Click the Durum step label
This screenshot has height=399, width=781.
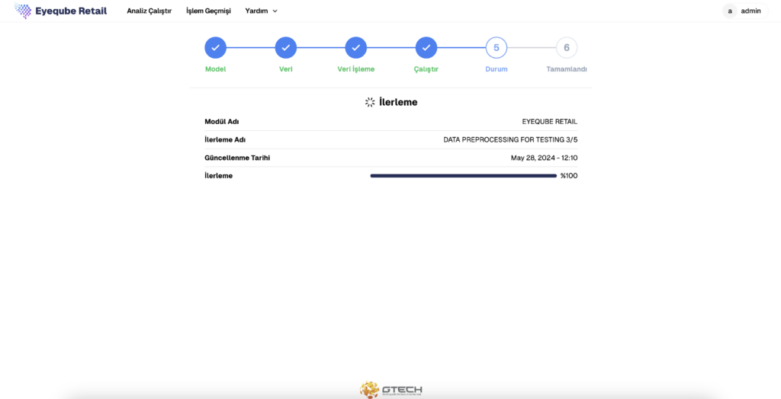coord(497,69)
